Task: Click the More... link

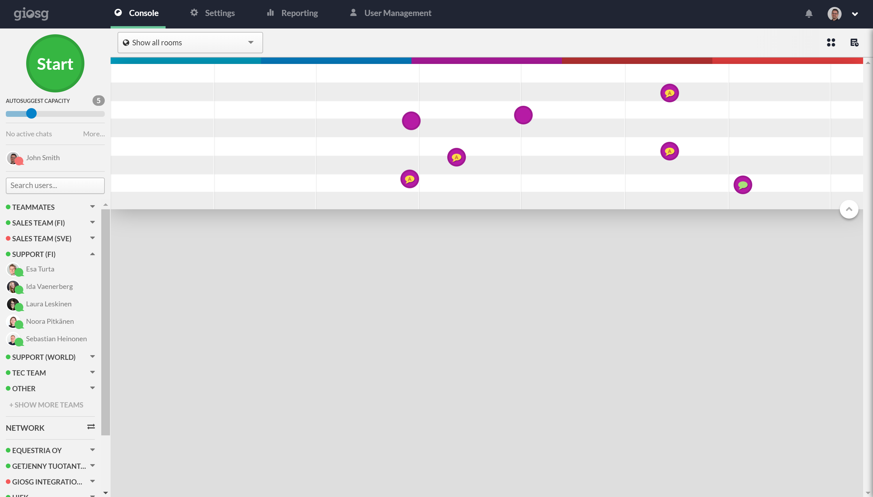Action: coord(94,134)
